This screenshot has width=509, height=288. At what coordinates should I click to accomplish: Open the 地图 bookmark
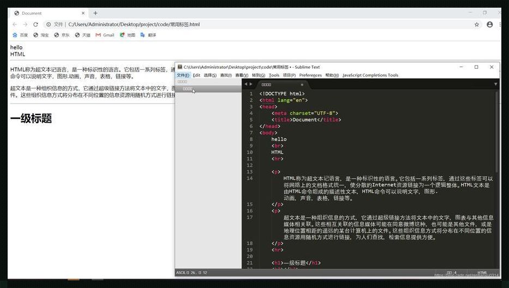point(127,35)
